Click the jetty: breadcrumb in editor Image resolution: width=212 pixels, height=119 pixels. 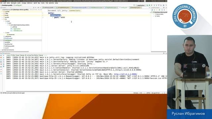(x=65, y=11)
